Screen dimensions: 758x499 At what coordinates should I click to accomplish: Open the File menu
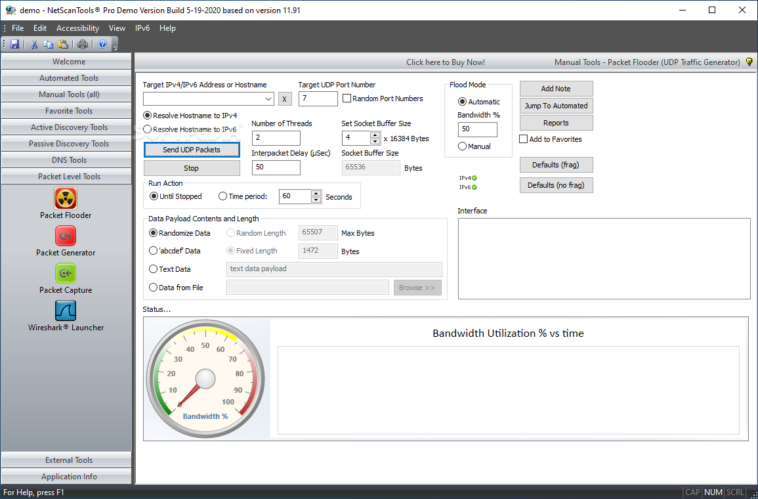pyautogui.click(x=18, y=28)
